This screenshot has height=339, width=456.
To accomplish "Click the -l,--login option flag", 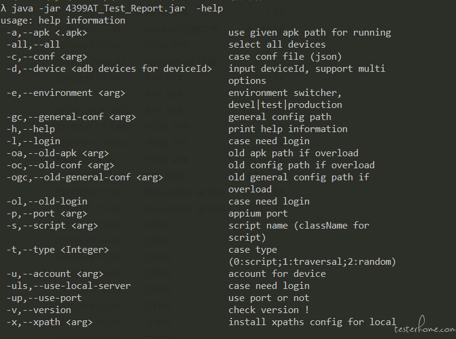I will [x=33, y=141].
